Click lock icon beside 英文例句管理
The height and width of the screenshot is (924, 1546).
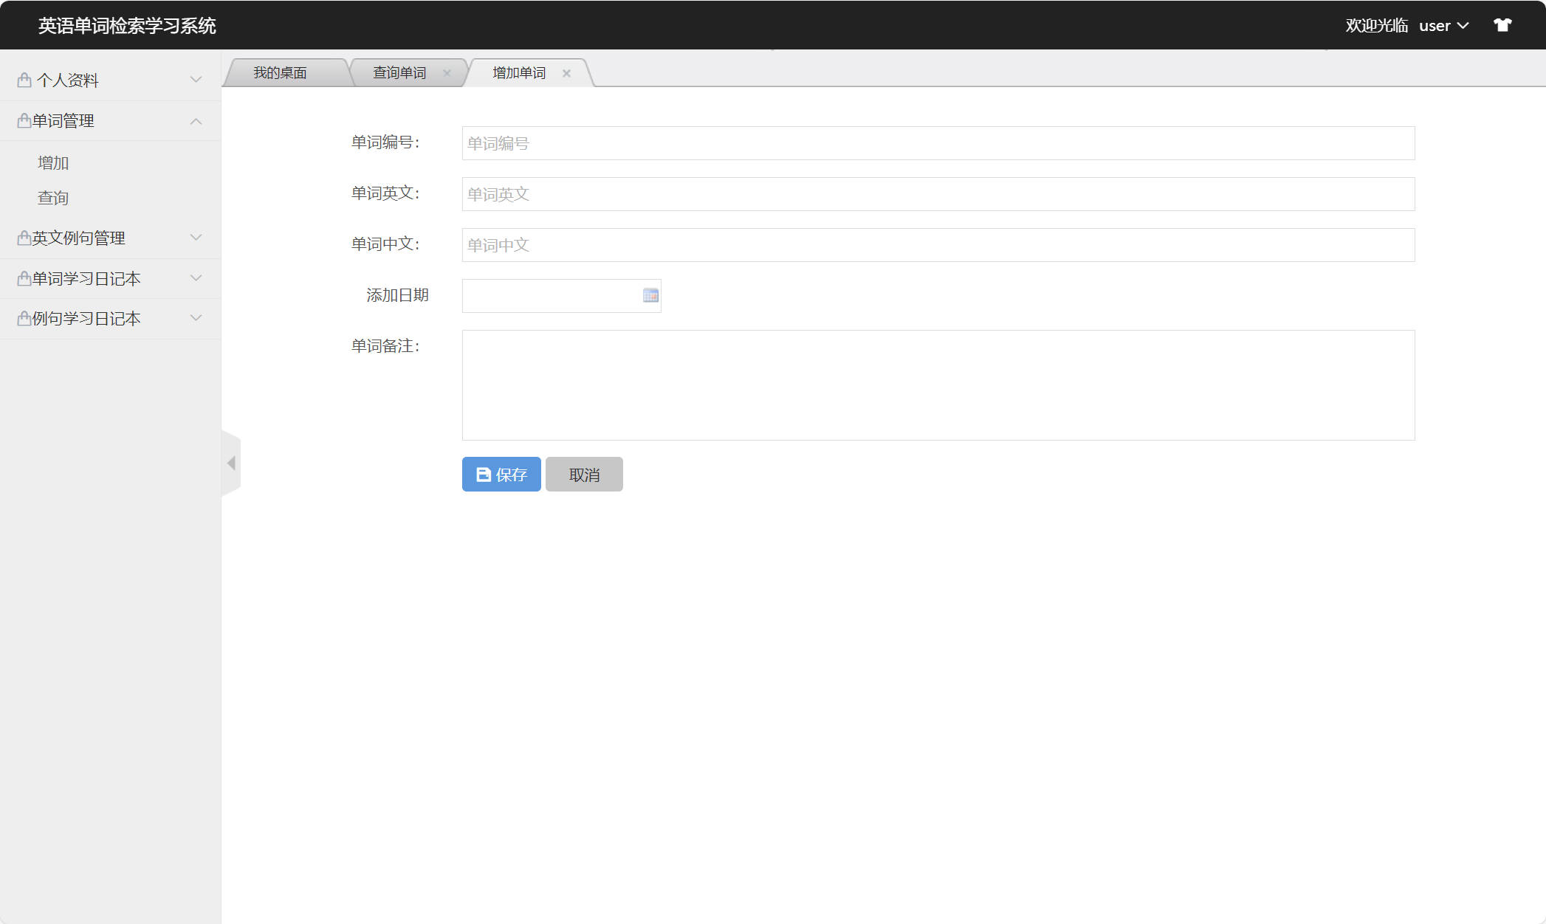24,238
